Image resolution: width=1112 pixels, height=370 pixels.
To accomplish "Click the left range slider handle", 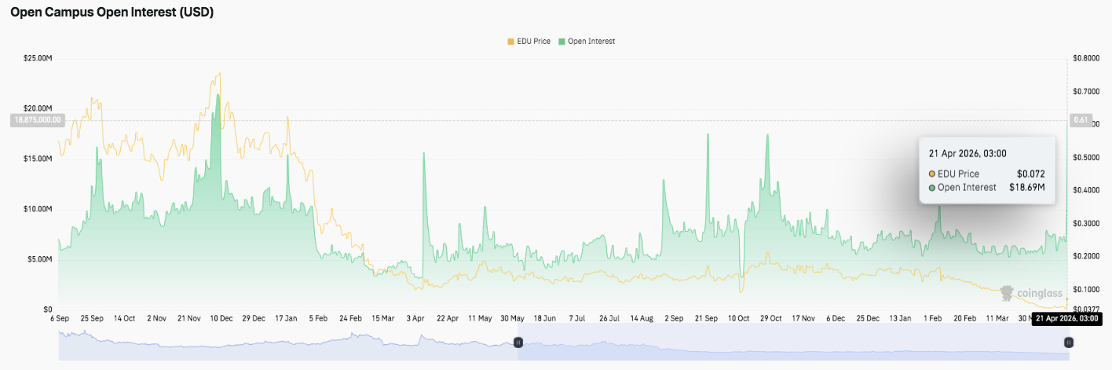I will click(518, 343).
